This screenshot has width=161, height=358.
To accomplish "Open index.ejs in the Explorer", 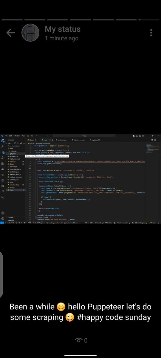I will pyautogui.click(x=13, y=151).
